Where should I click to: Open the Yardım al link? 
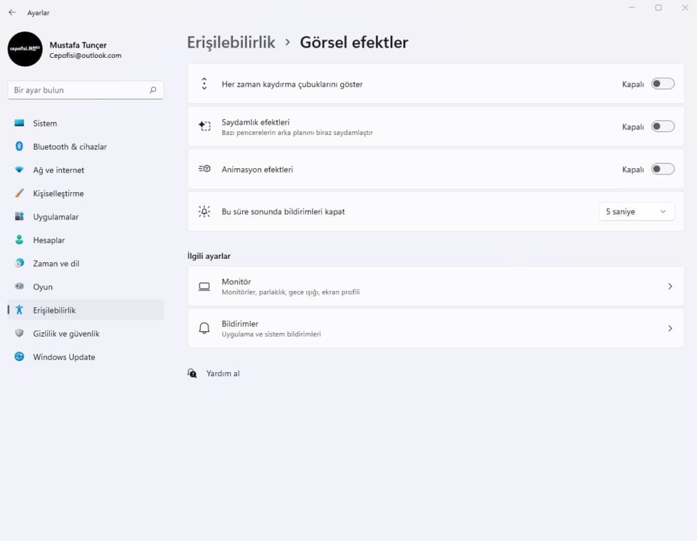(x=223, y=373)
